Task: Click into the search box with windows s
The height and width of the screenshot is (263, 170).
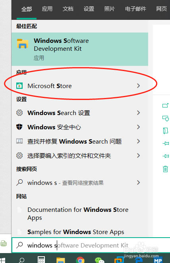Action: click(x=91, y=245)
